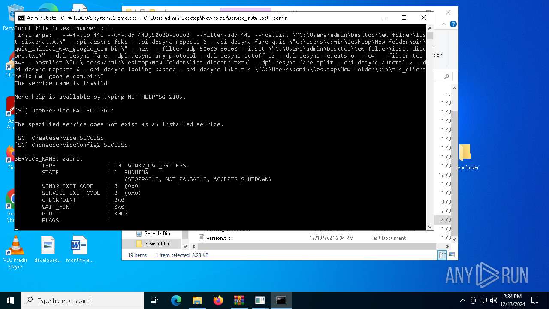The image size is (549, 309).
Task: Click the 'PID : 3060' line in cmd
Action: coord(84,213)
